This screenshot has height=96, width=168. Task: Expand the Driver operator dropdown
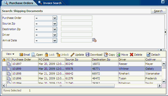point(55,35)
